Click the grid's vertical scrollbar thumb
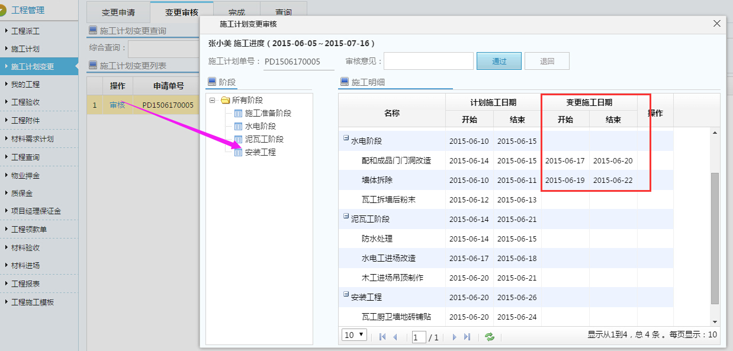733x351 pixels. (x=715, y=237)
